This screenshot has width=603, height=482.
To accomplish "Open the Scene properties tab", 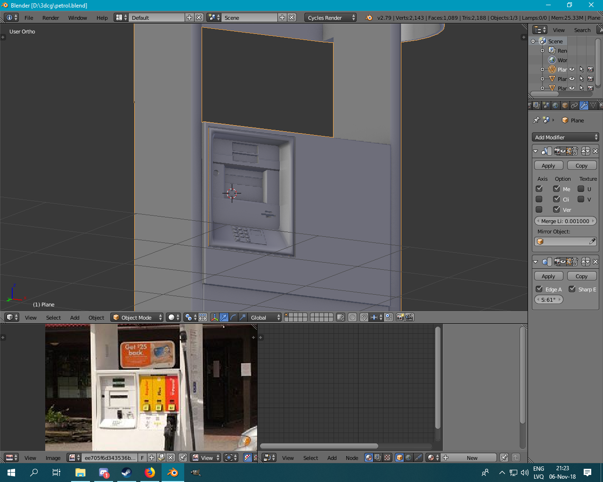I will pos(546,105).
